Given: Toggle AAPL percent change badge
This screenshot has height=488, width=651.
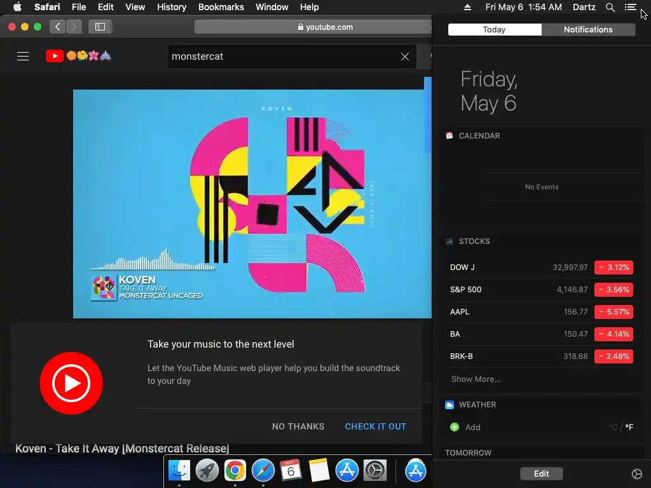Looking at the screenshot, I should click(x=613, y=311).
